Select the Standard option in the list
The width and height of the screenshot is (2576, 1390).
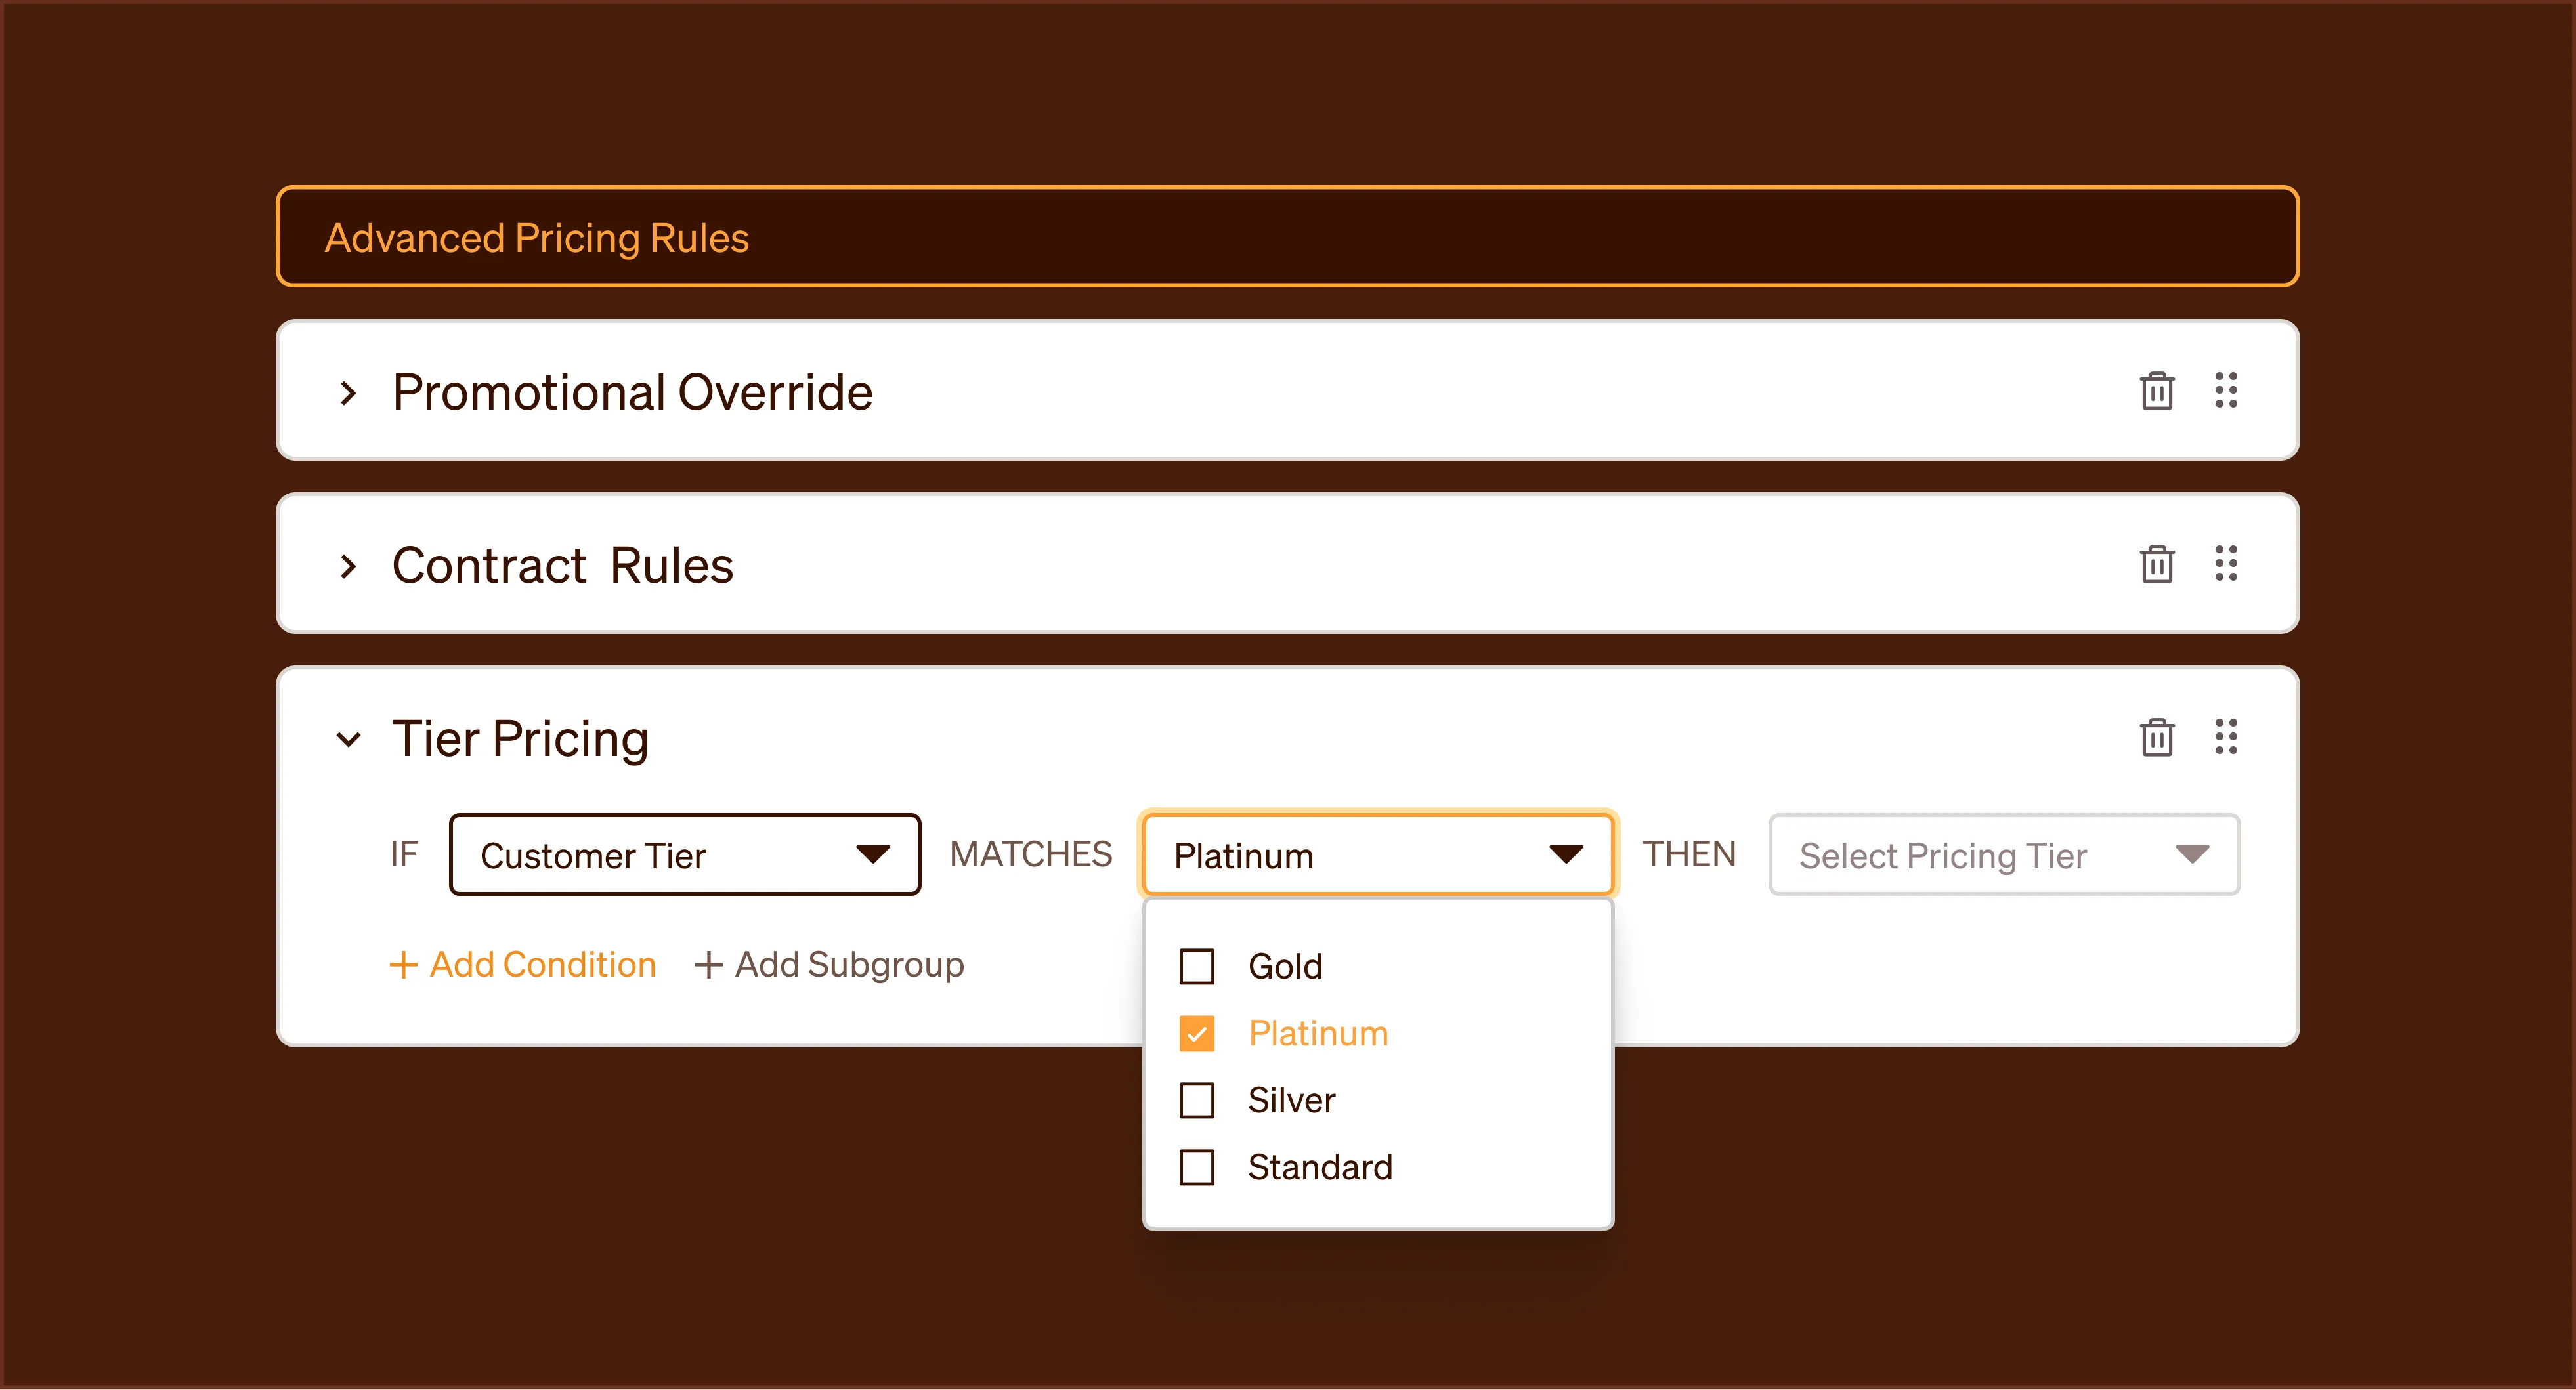(x=1319, y=1168)
